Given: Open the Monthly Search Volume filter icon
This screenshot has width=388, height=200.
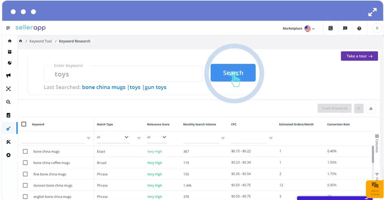Looking at the screenshot, I should coord(223,138).
